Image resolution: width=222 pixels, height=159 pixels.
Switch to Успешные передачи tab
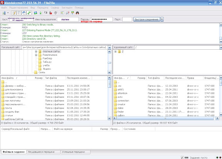pyautogui.click(x=76, y=152)
